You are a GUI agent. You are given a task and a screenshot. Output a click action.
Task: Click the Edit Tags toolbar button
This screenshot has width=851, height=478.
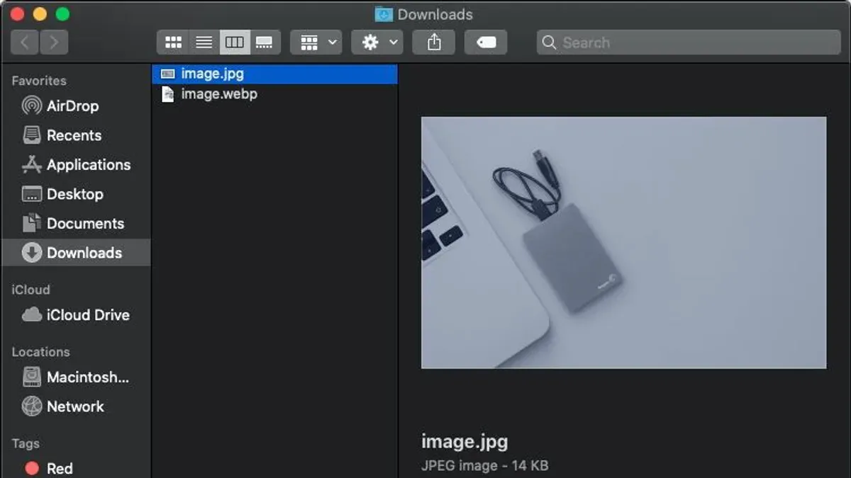coord(486,42)
